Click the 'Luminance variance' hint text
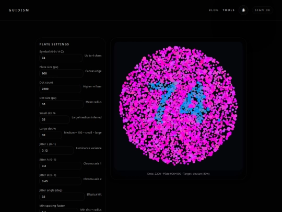Screen dimensions: 282x212 click(89, 148)
